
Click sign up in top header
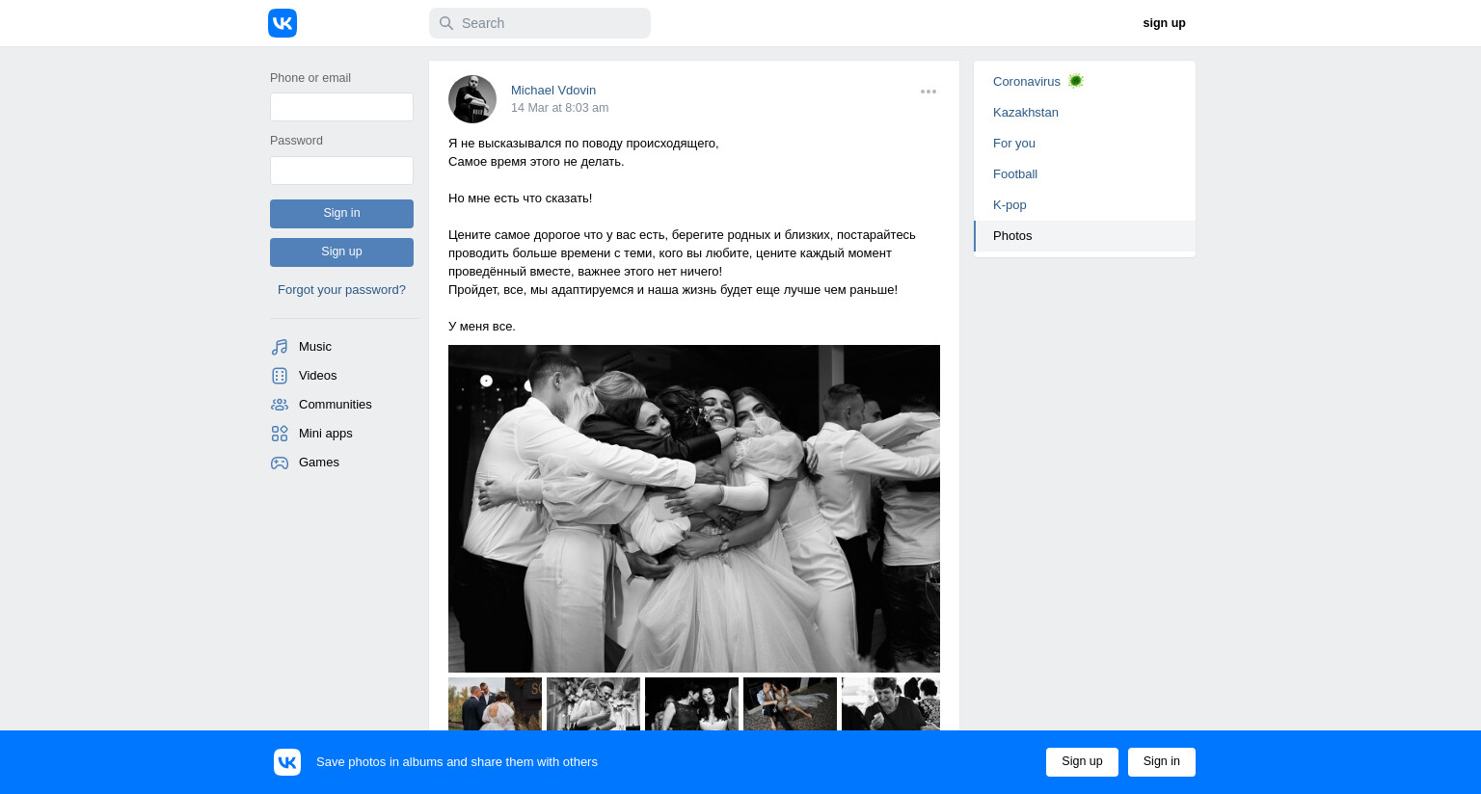pos(1164,23)
